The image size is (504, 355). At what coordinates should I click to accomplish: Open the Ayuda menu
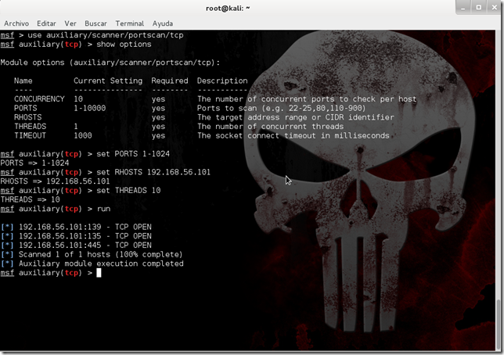click(162, 23)
